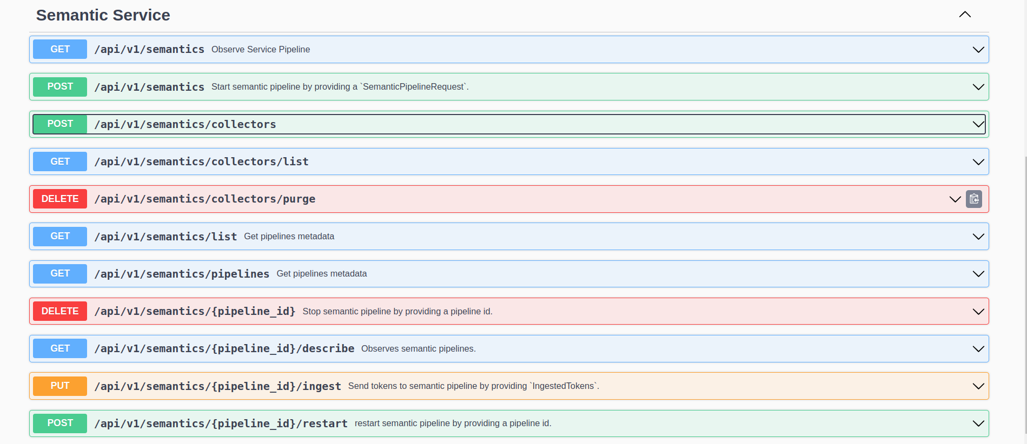Click 'Observe Service Pipeline' description

click(261, 49)
